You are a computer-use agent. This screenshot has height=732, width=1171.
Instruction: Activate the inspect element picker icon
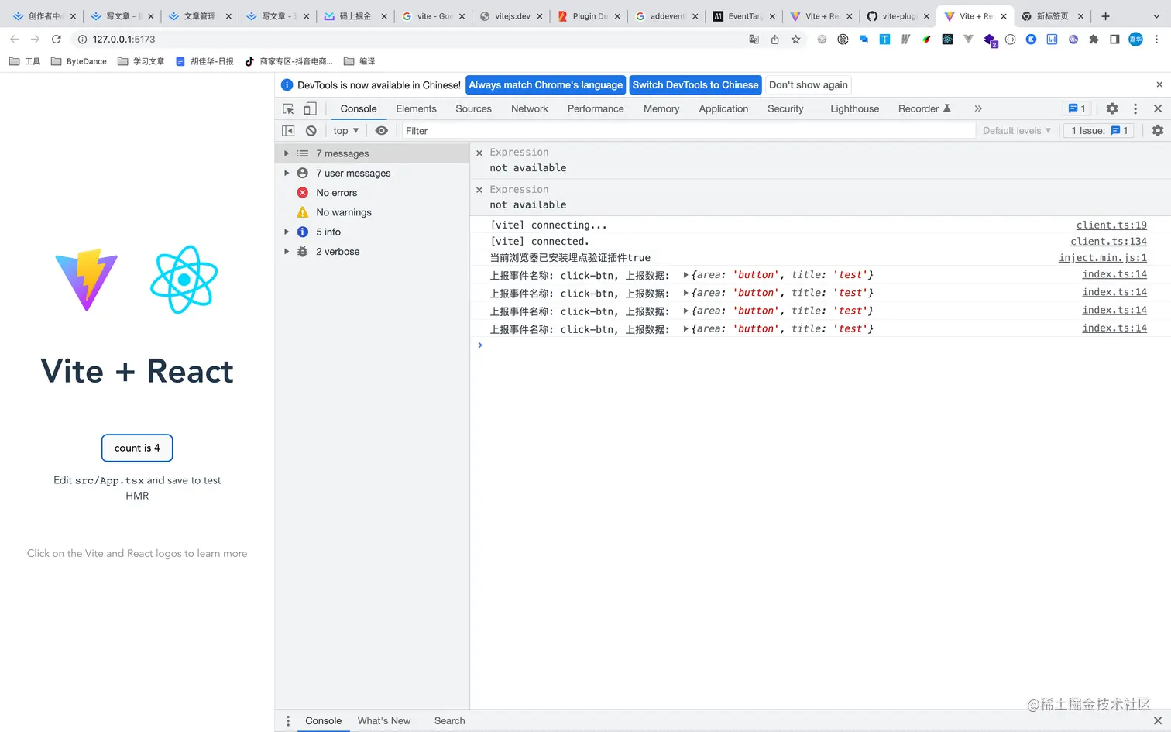pyautogui.click(x=288, y=109)
